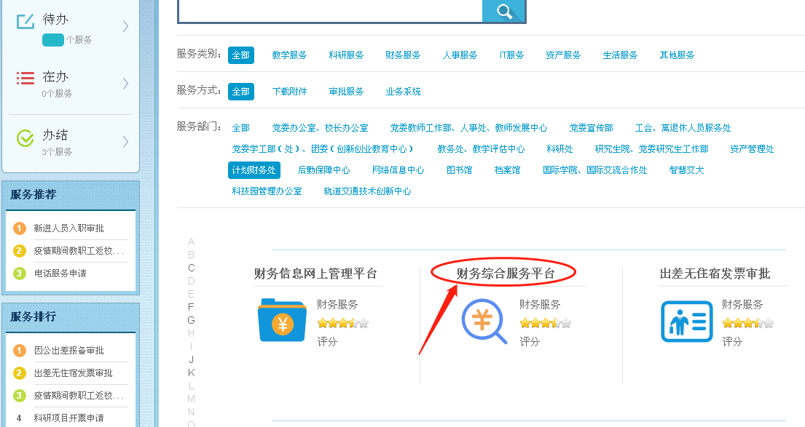Expand the 待办 chevron arrow
This screenshot has width=805, height=427.
coord(125,26)
